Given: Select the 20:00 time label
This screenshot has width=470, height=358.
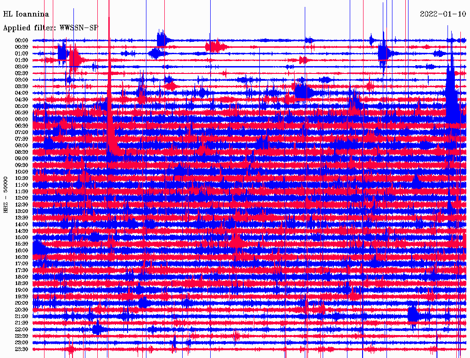Looking at the screenshot, I should click(22, 303).
